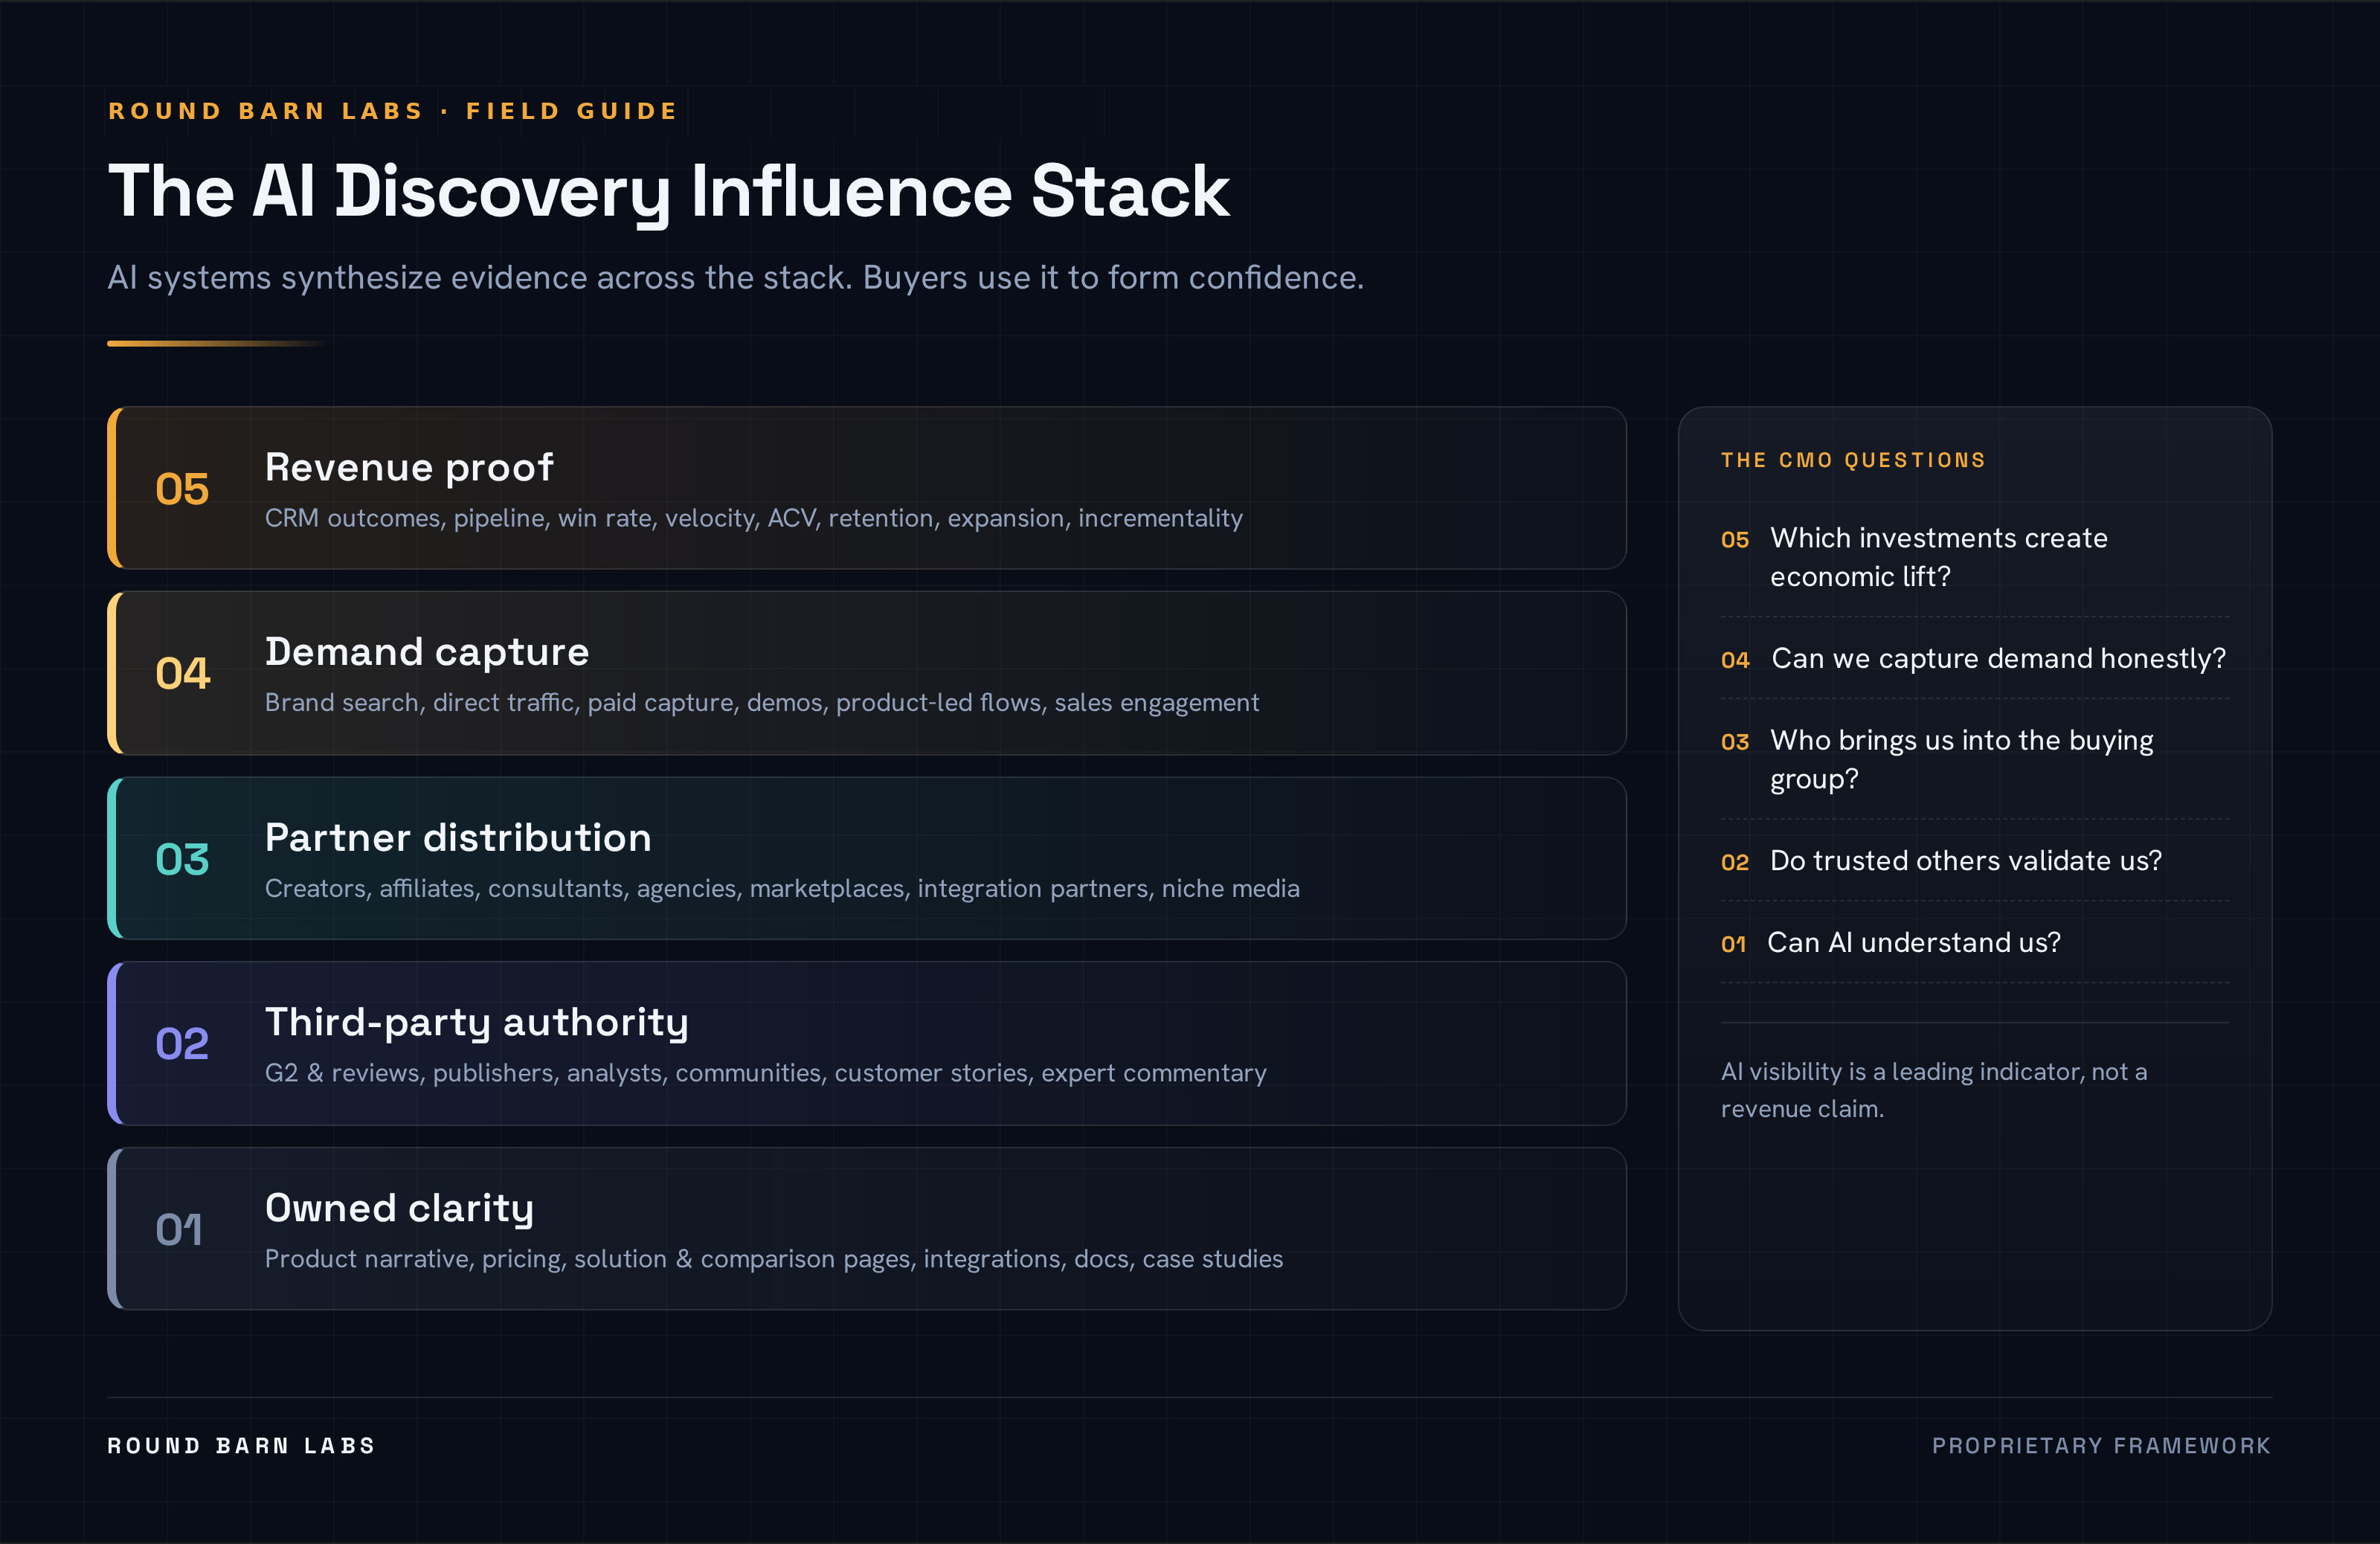Image resolution: width=2380 pixels, height=1544 pixels.
Task: Click the 'CRM outcomes, pipeline, win rate' description line
Action: pyautogui.click(x=753, y=518)
